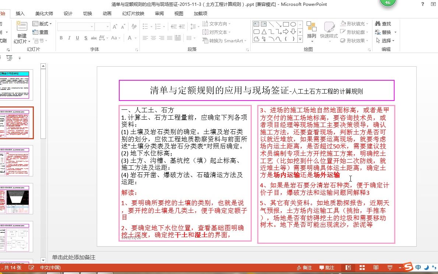Open the Shape Fill (形状填充) dropdown
Screen dimensions: 438x274
pos(352,23)
